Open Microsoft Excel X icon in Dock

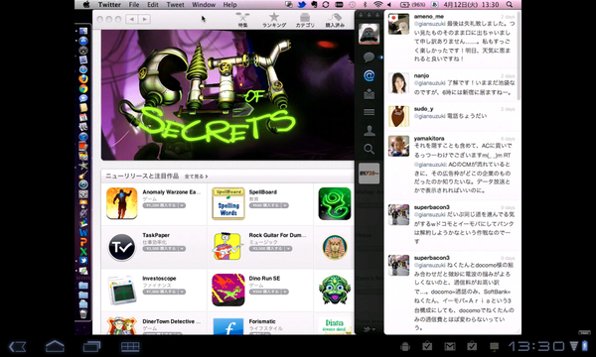click(83, 251)
